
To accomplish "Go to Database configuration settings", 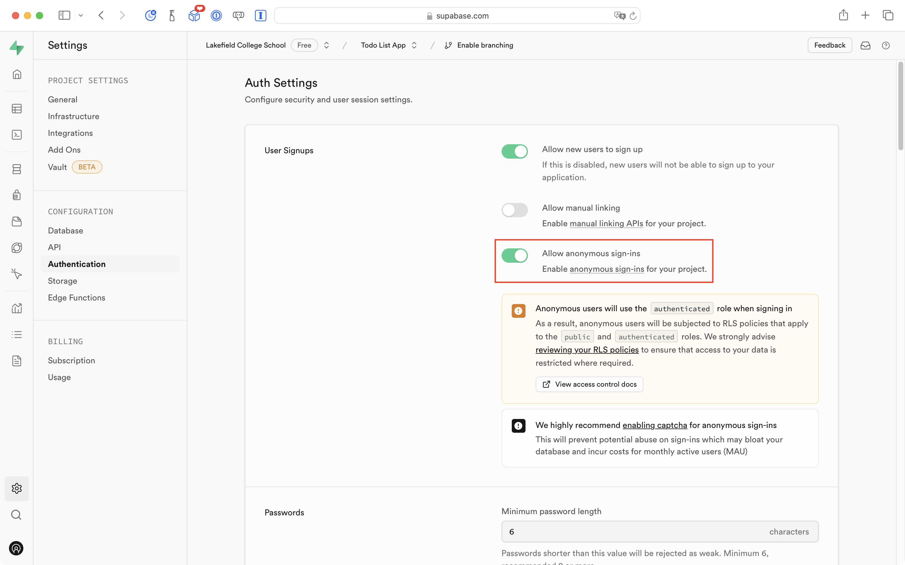I will pos(65,230).
